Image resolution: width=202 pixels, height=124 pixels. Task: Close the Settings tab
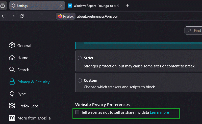pyautogui.click(x=61, y=6)
